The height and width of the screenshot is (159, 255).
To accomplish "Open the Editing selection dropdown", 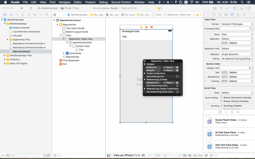I will click(x=237, y=59).
